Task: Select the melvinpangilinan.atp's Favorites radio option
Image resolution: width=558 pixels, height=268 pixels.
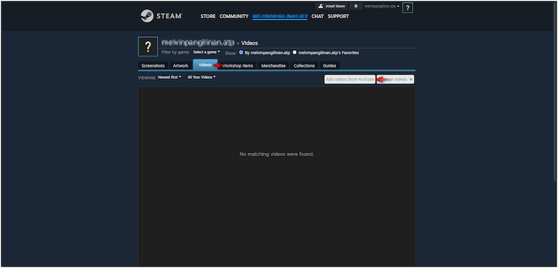Action: point(294,52)
